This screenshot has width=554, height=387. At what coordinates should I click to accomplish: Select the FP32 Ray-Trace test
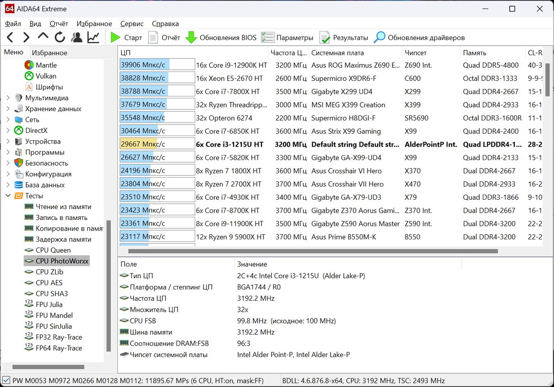[x=53, y=337]
